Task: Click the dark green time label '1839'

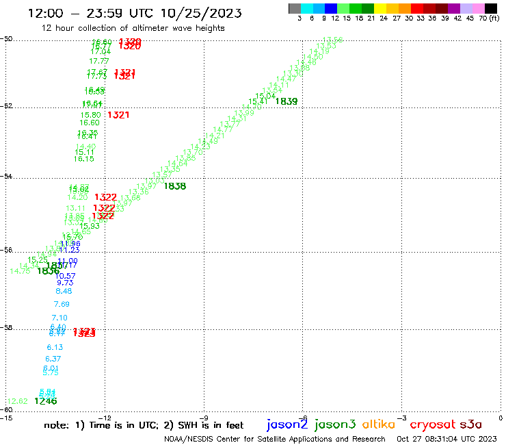Action: tap(287, 101)
